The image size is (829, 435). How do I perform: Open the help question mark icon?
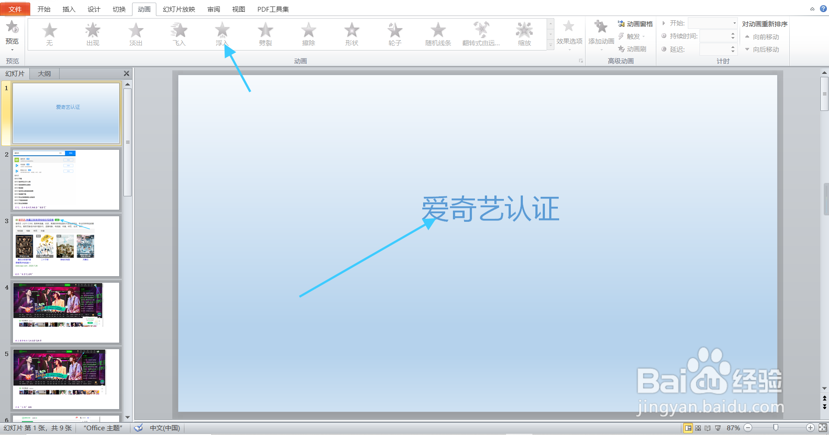click(823, 9)
